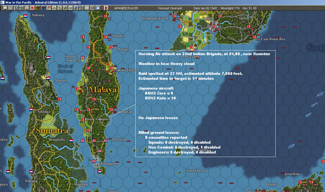
Task: Click the 'Moonlight: 71%' text
Action: pyautogui.click(x=230, y=8)
